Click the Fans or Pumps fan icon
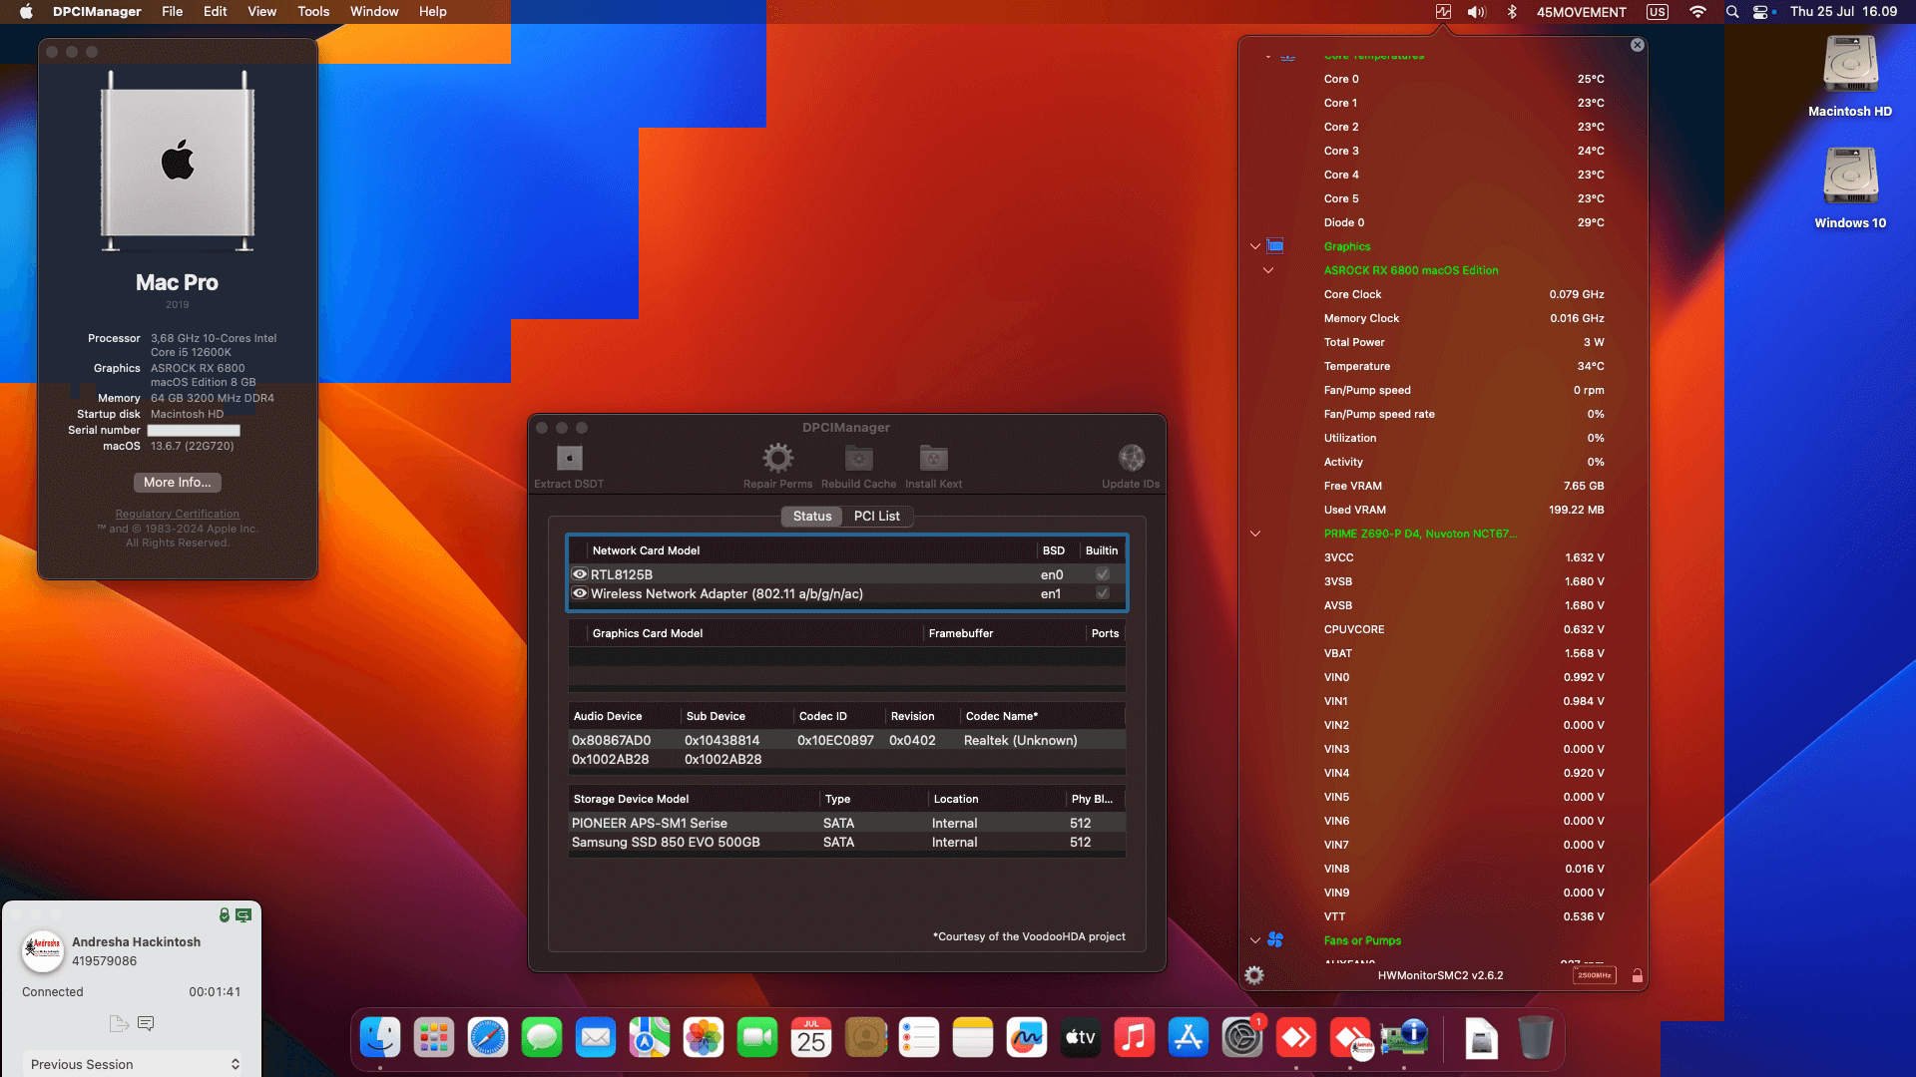The width and height of the screenshot is (1916, 1077). coord(1274,940)
